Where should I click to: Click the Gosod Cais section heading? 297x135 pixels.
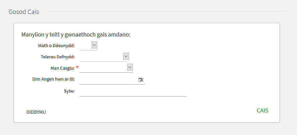[x=24, y=12]
